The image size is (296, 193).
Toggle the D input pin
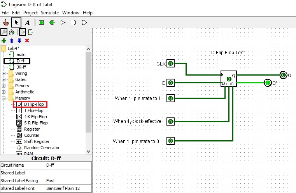(x=170, y=83)
